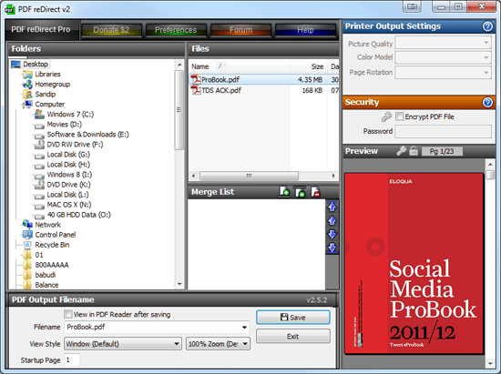501x374 pixels.
Task: Open the Donate $2 tab
Action: point(111,30)
